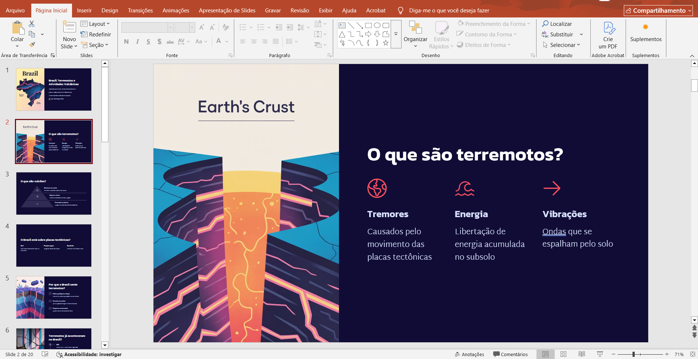Image resolution: width=698 pixels, height=359 pixels.
Task: Click the Redefinir slide button
Action: click(x=96, y=34)
